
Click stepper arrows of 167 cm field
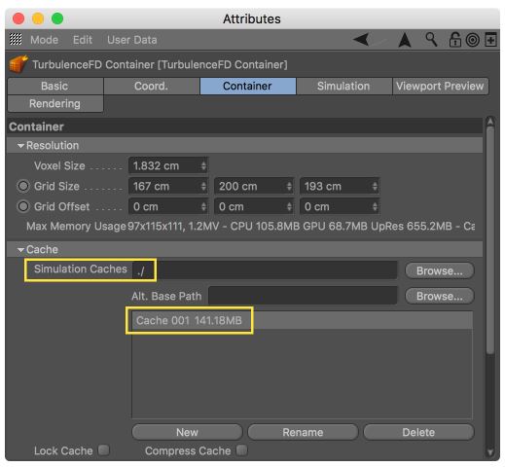203,187
